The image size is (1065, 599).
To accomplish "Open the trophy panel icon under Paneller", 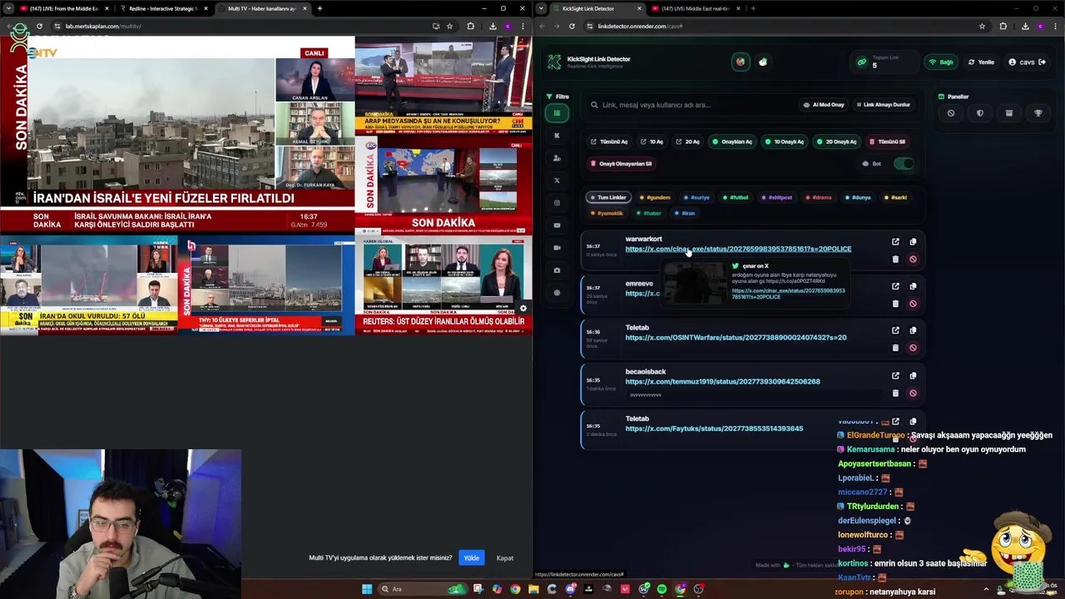I will coord(1038,113).
